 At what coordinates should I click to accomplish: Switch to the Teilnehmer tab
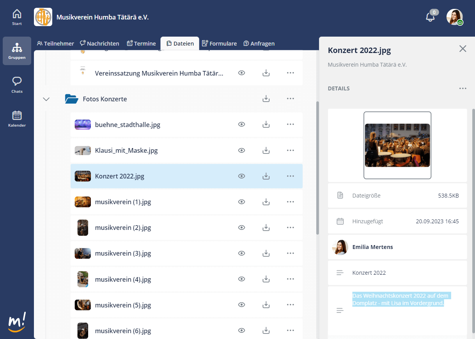pos(55,44)
